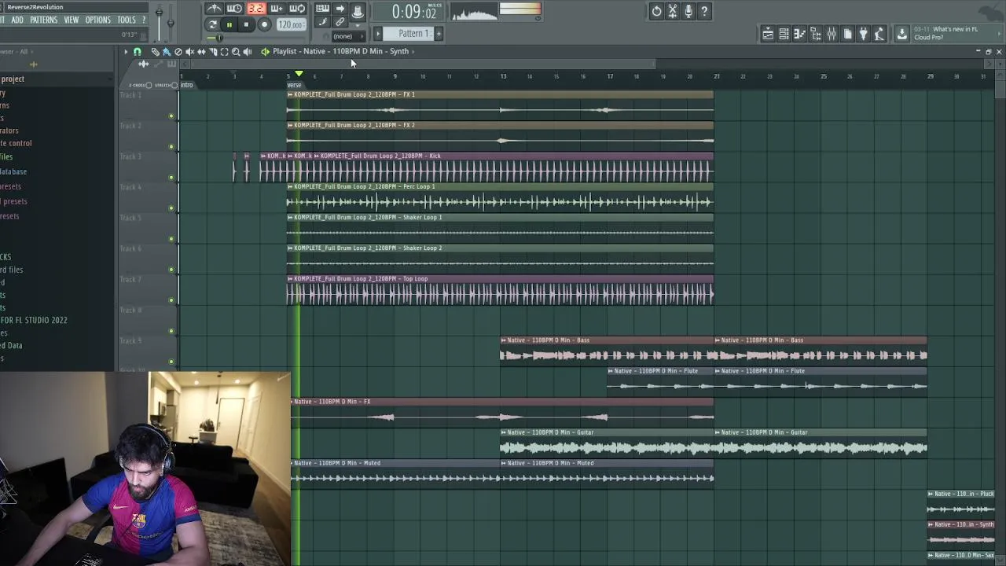Open FX 1 drum loop clip menu
The width and height of the screenshot is (1006, 566).
290,94
